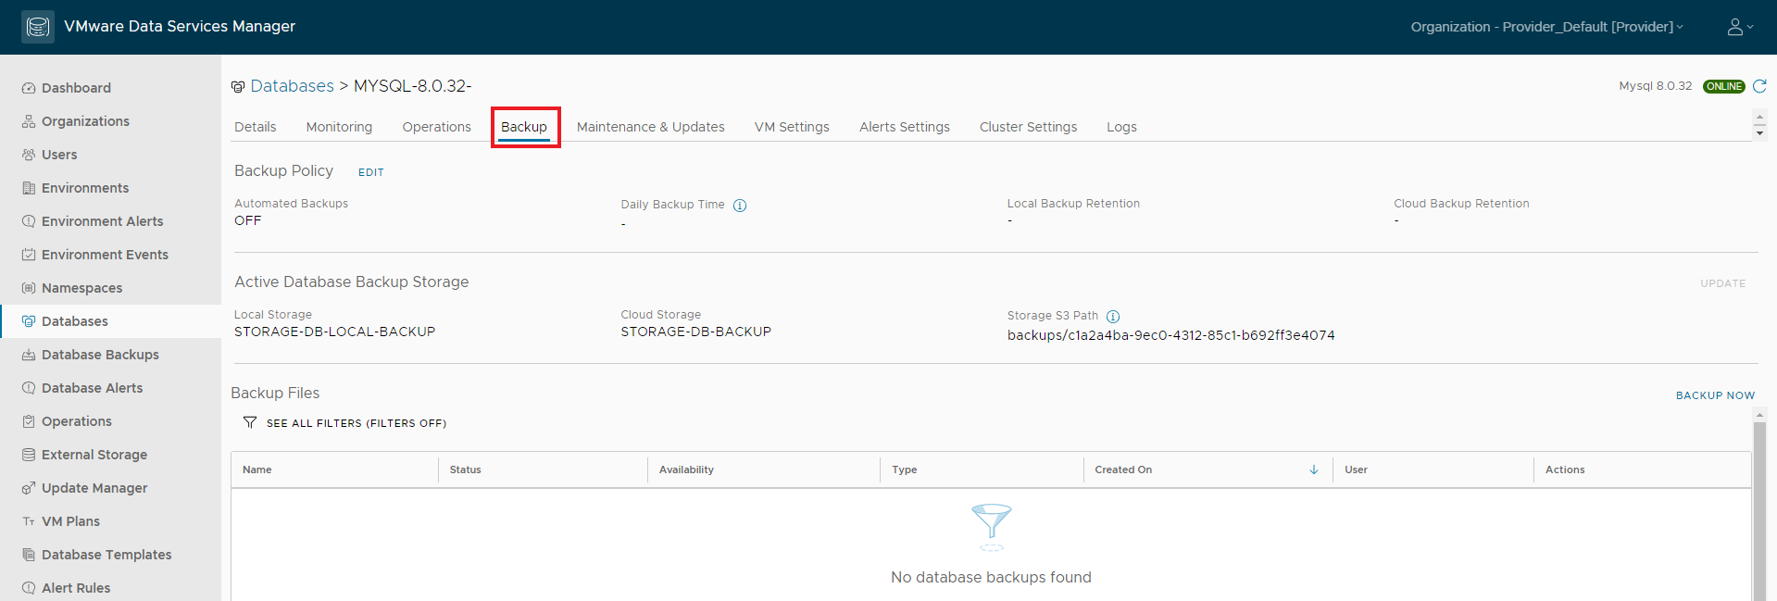
Task: View the Logs tab
Action: (x=1121, y=127)
